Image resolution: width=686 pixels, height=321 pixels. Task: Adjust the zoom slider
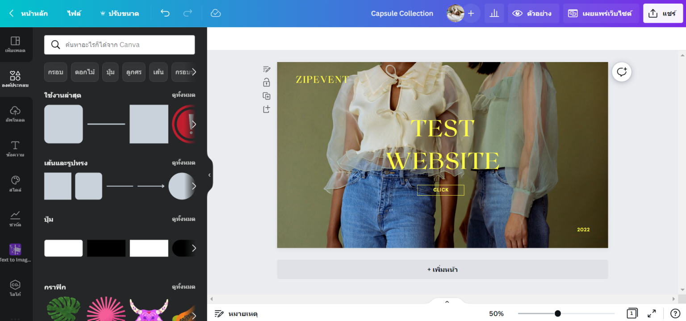(558, 313)
